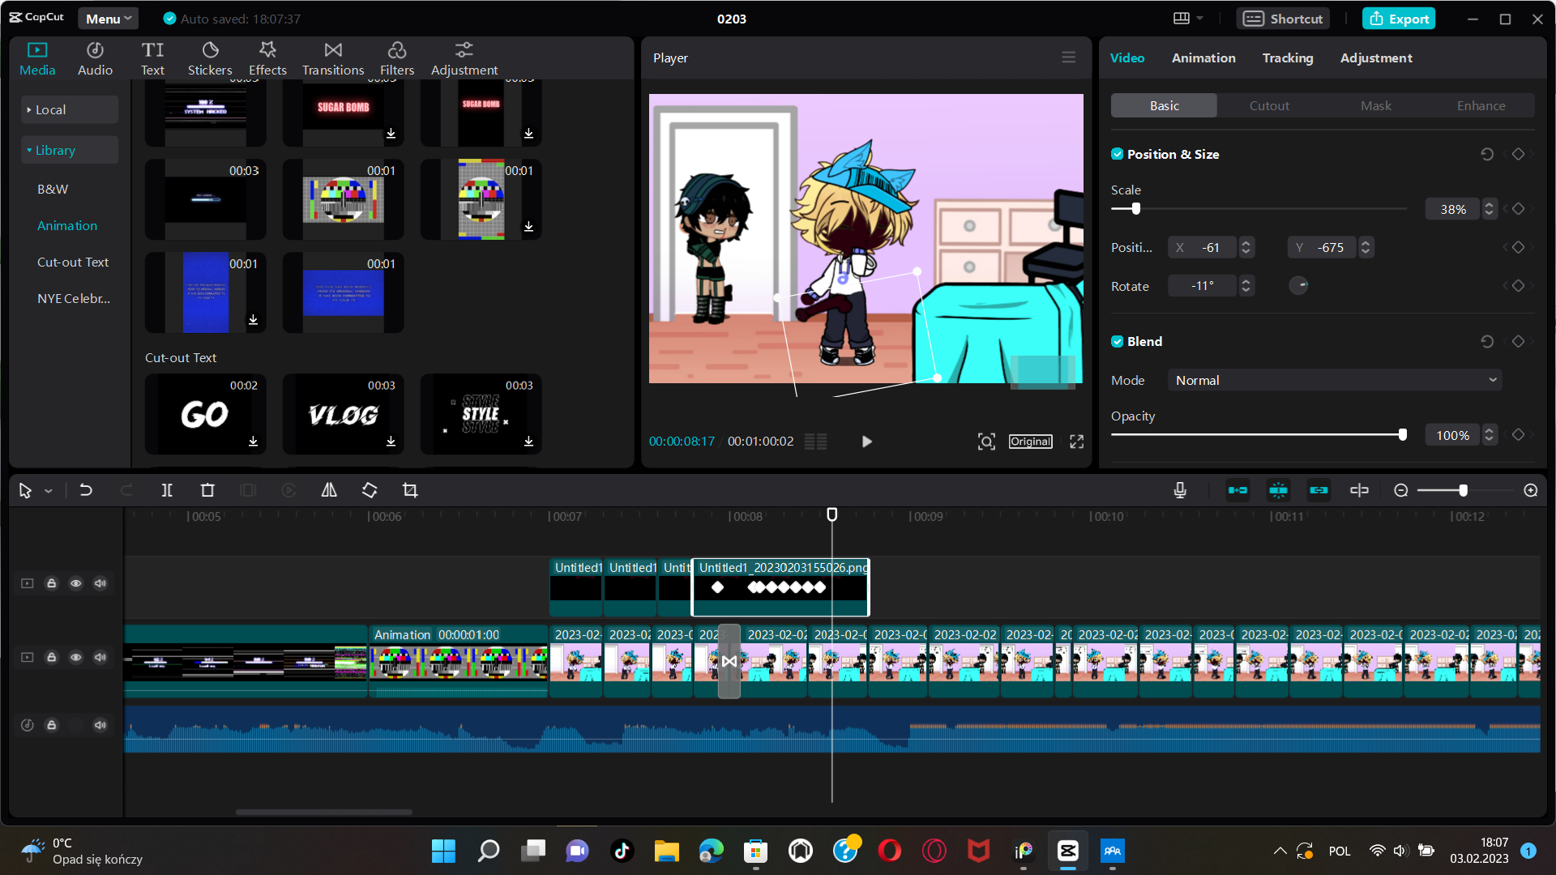
Task: Enable auto-snapping in the timeline
Action: [x=1278, y=490]
